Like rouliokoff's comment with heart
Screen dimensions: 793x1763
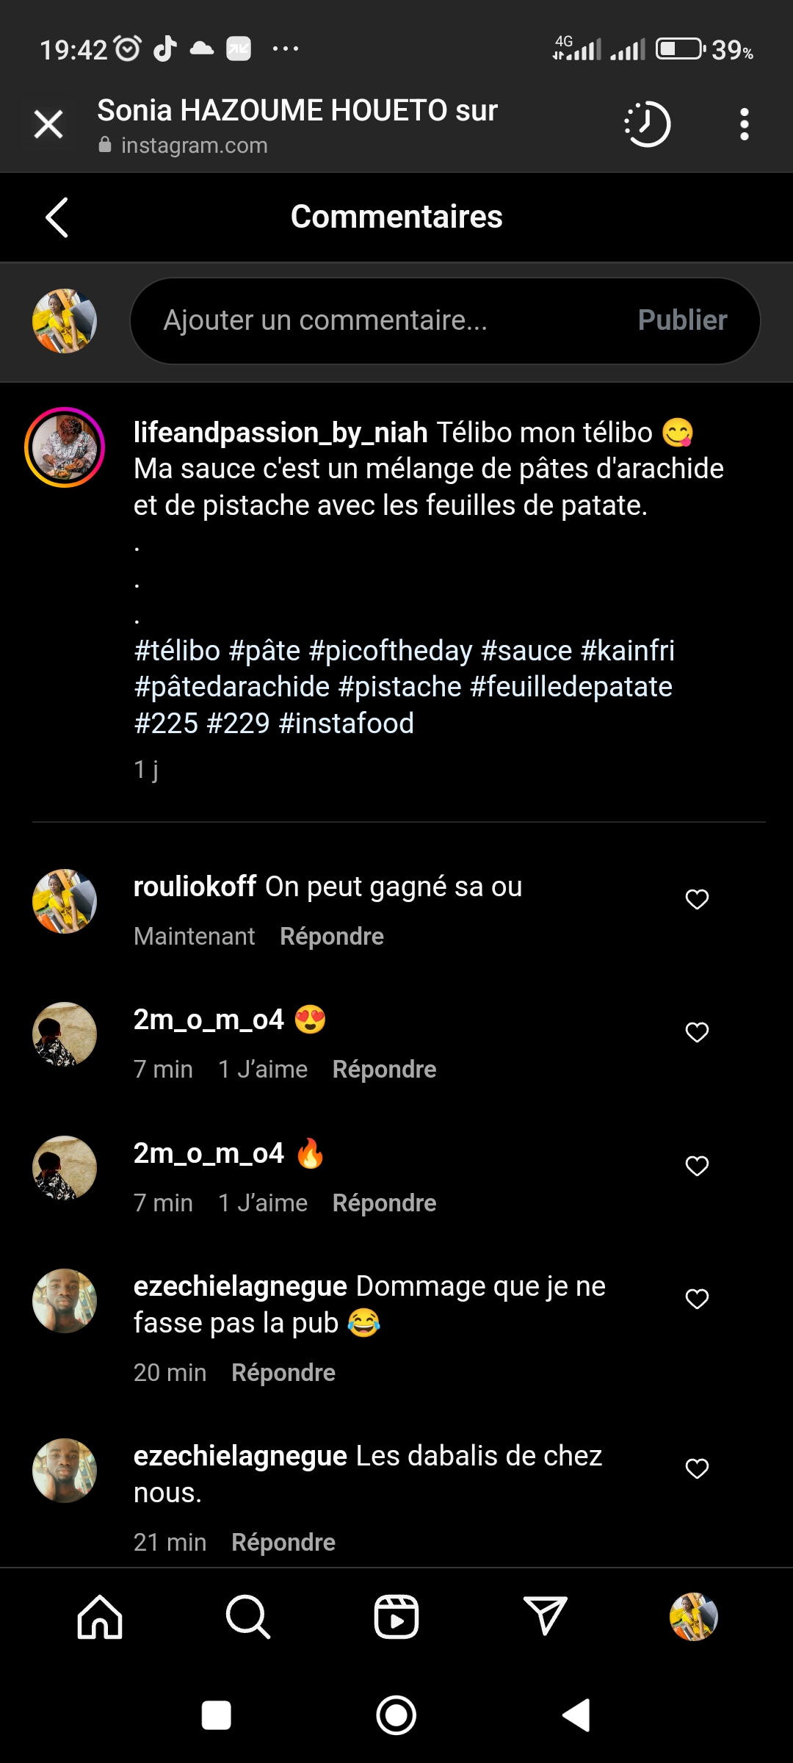[697, 899]
